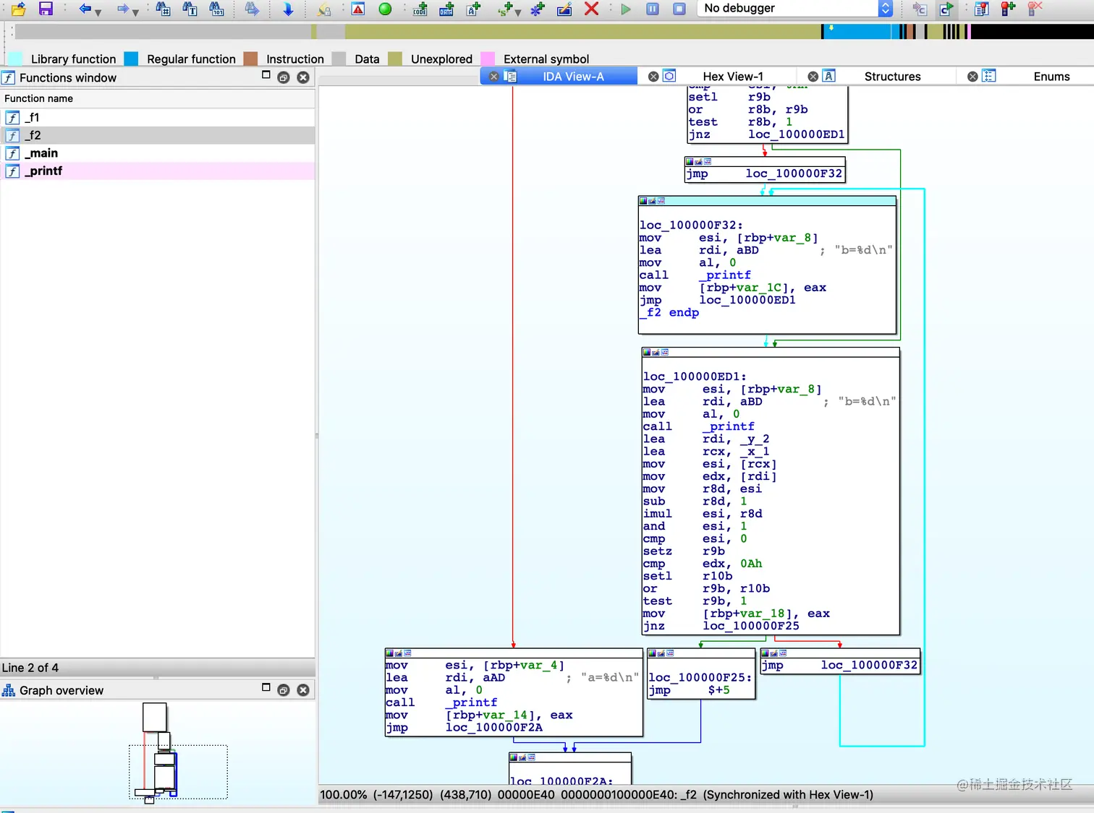Click '_f2 endp' text in the graph
The width and height of the screenshot is (1094, 813).
coord(669,313)
